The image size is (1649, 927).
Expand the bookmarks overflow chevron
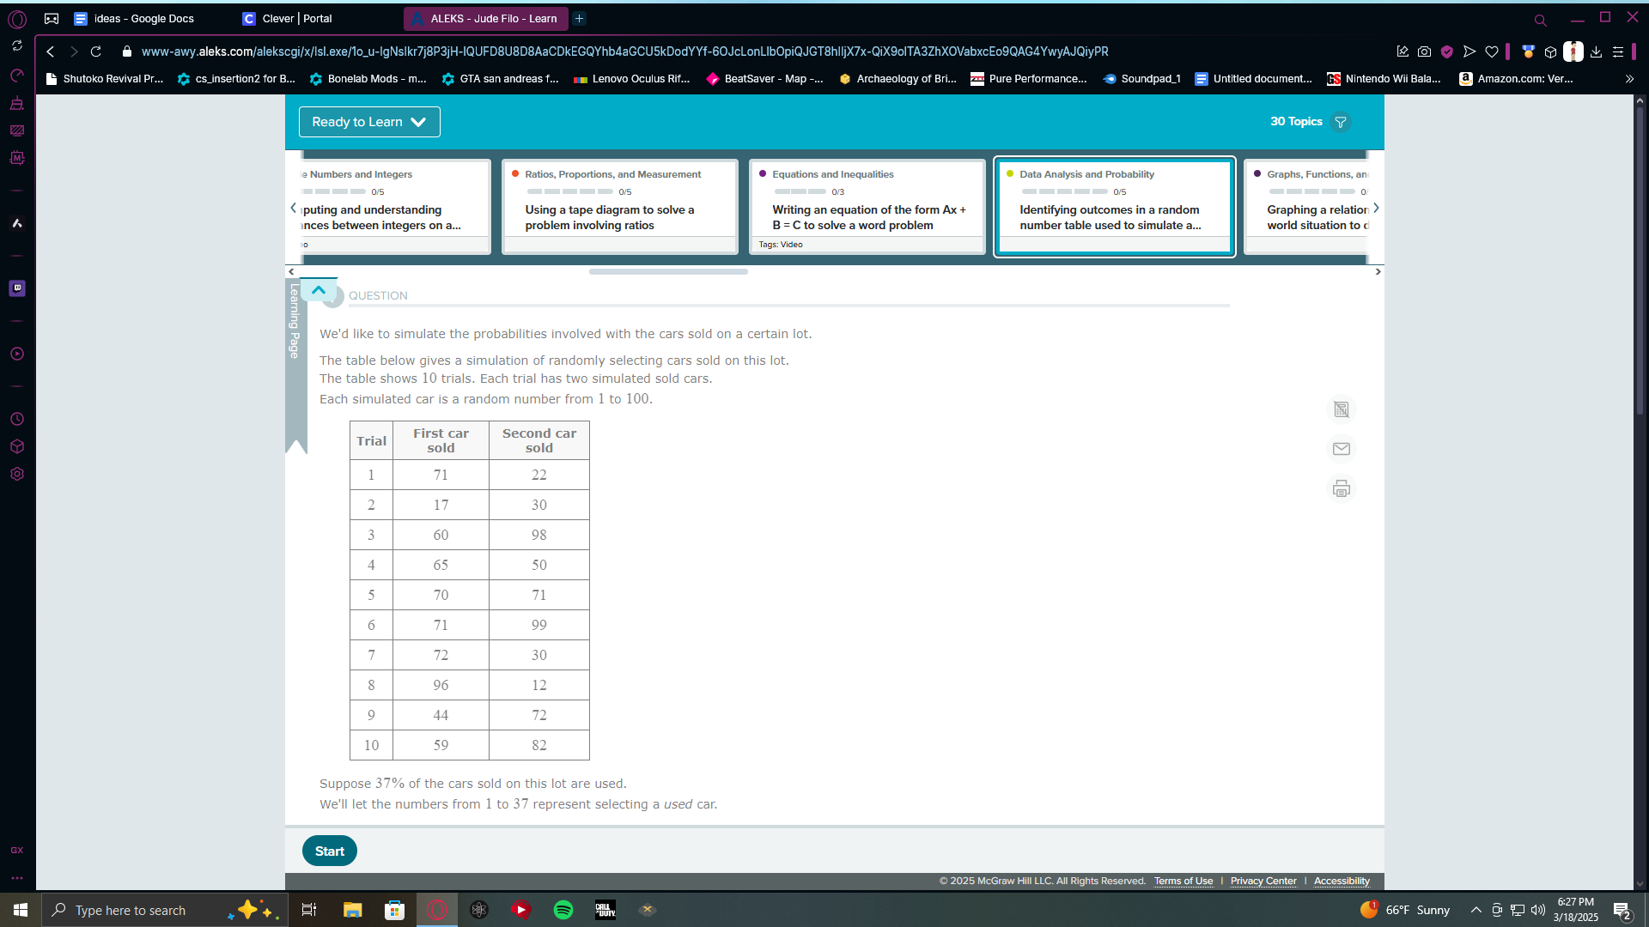(x=1629, y=79)
